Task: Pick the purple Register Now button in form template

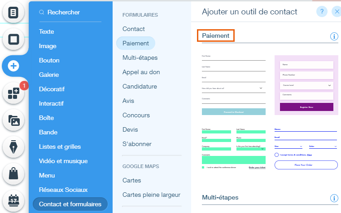Action: coord(306,107)
